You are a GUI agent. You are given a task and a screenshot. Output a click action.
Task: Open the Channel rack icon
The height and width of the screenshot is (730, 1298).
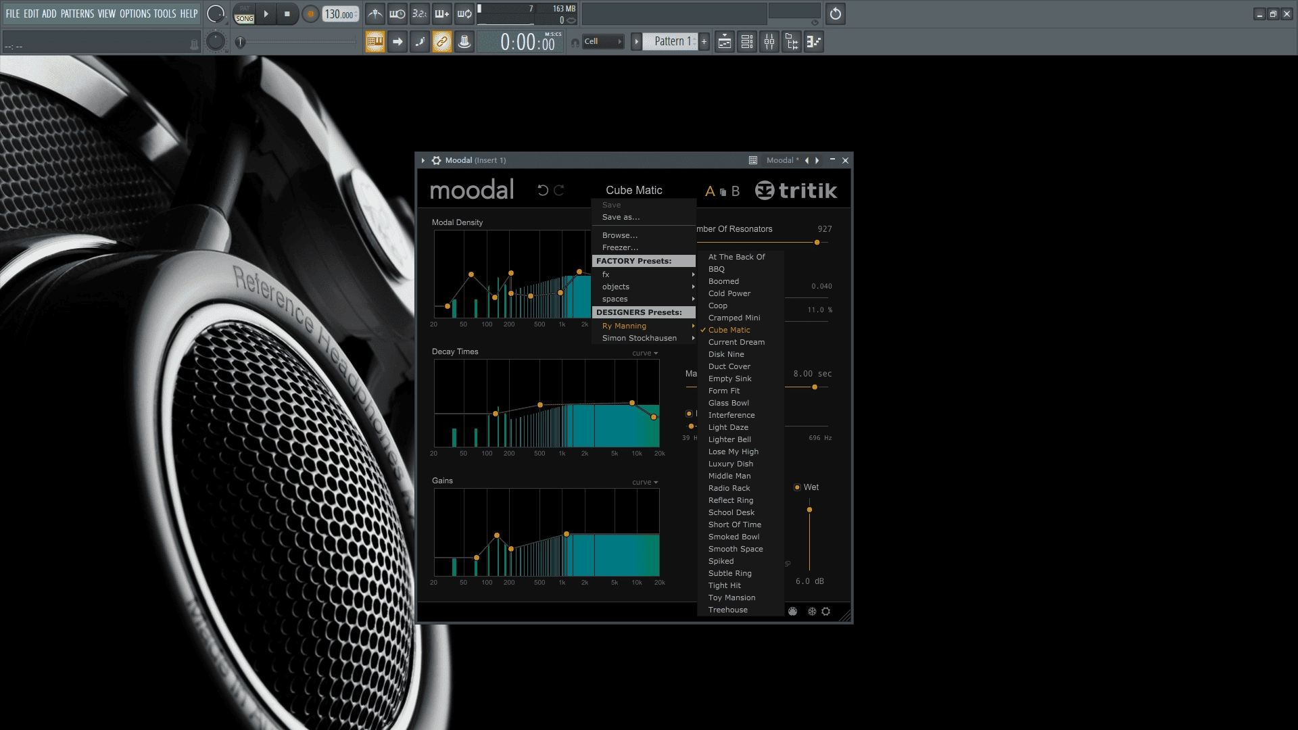[x=747, y=42]
